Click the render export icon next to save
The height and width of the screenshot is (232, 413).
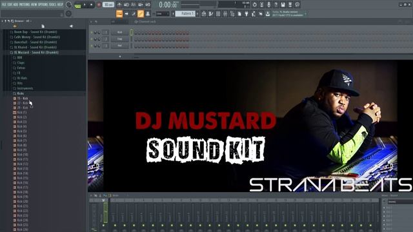(290, 5)
